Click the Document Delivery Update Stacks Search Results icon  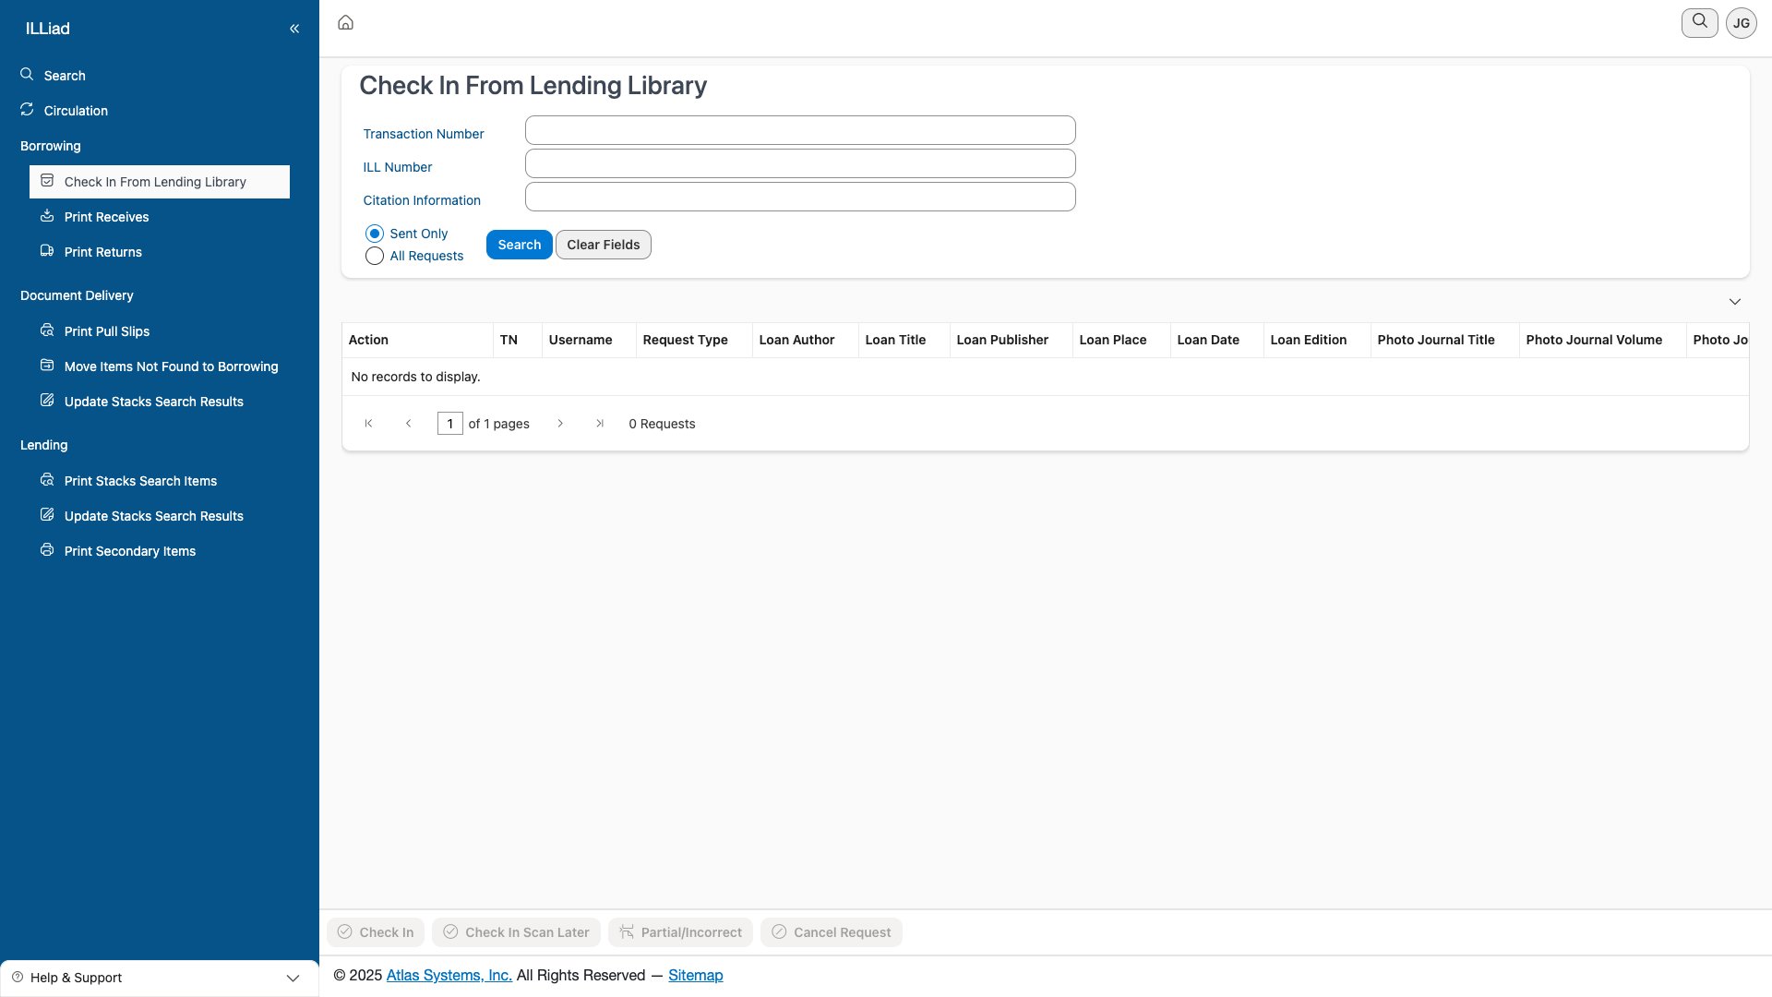coord(47,401)
